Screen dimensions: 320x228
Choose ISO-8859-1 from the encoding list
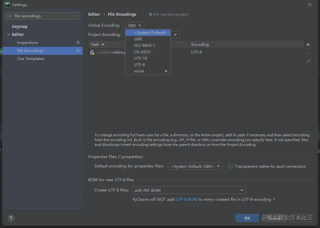[148, 45]
